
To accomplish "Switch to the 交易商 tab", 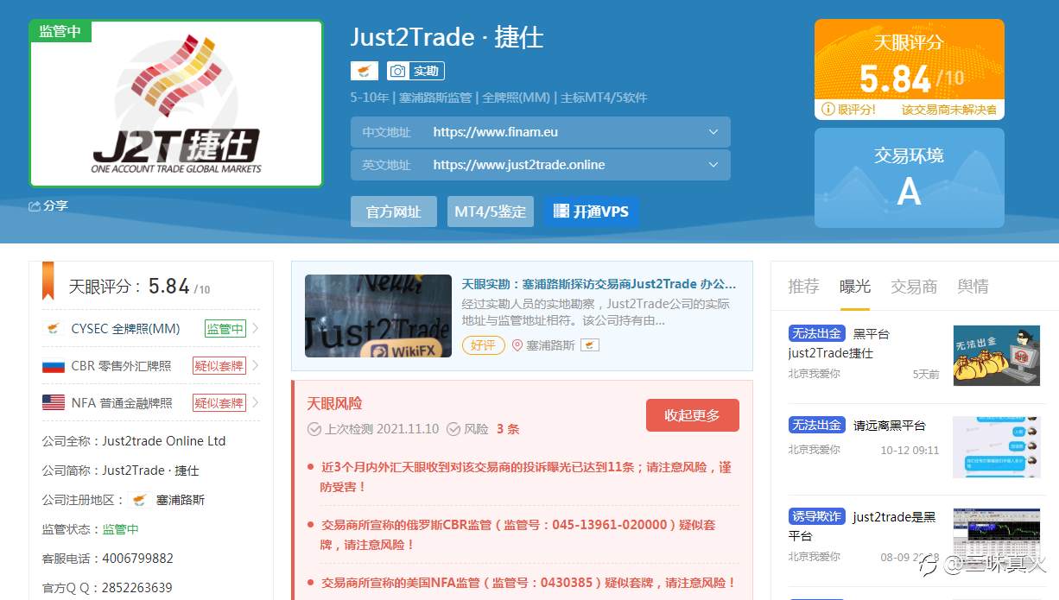I will pyautogui.click(x=914, y=287).
